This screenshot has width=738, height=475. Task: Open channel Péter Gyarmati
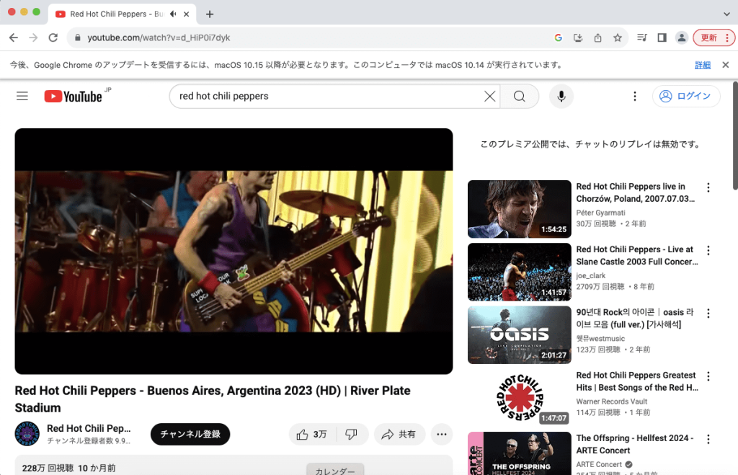point(600,213)
